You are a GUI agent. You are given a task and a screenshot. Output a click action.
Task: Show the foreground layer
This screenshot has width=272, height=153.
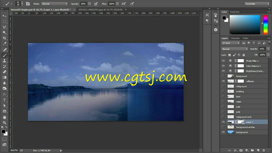223,76
